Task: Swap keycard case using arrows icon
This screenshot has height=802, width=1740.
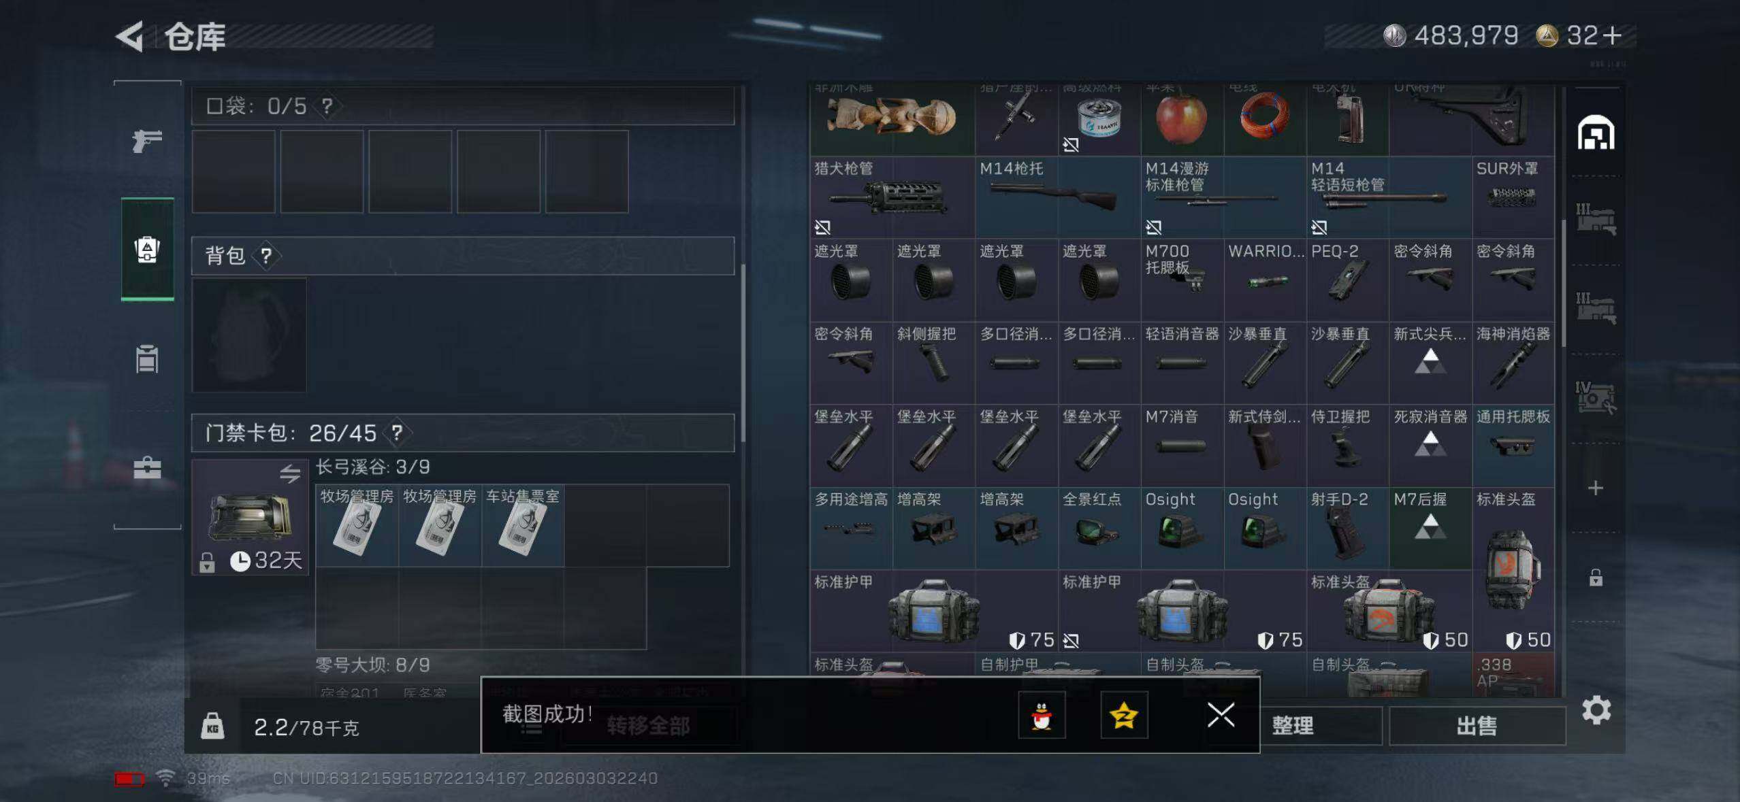Action: [x=290, y=473]
